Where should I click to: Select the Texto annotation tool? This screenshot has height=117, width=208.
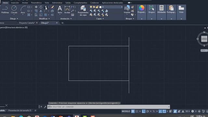(x=60, y=10)
